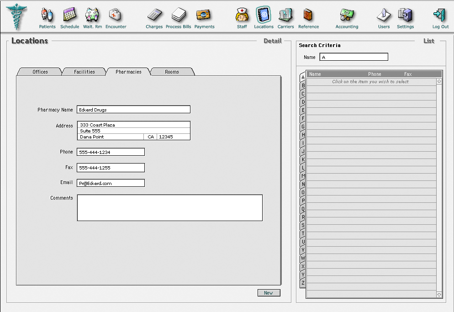The image size is (454, 312).
Task: Open the Encounter medical kit icon
Action: point(115,15)
